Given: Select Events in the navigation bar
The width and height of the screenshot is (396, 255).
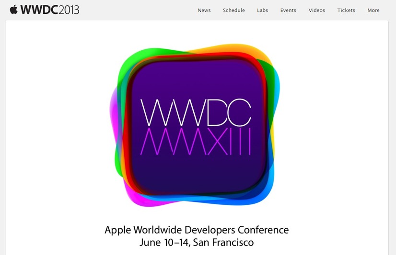Looking at the screenshot, I should pyautogui.click(x=288, y=11).
